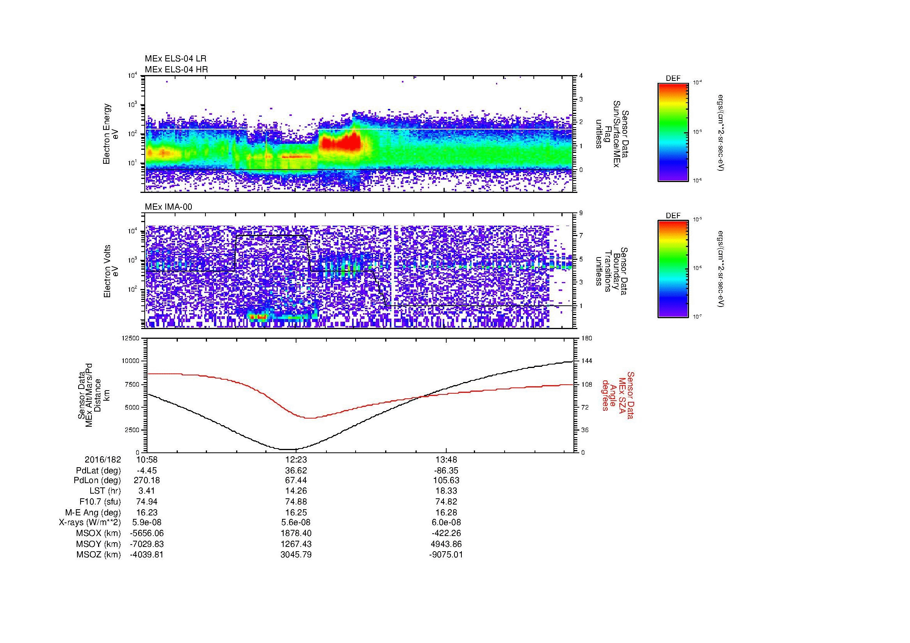Screen dimensions: 910x643
Task: Click the PdLat value -4.45
Action: (x=147, y=471)
